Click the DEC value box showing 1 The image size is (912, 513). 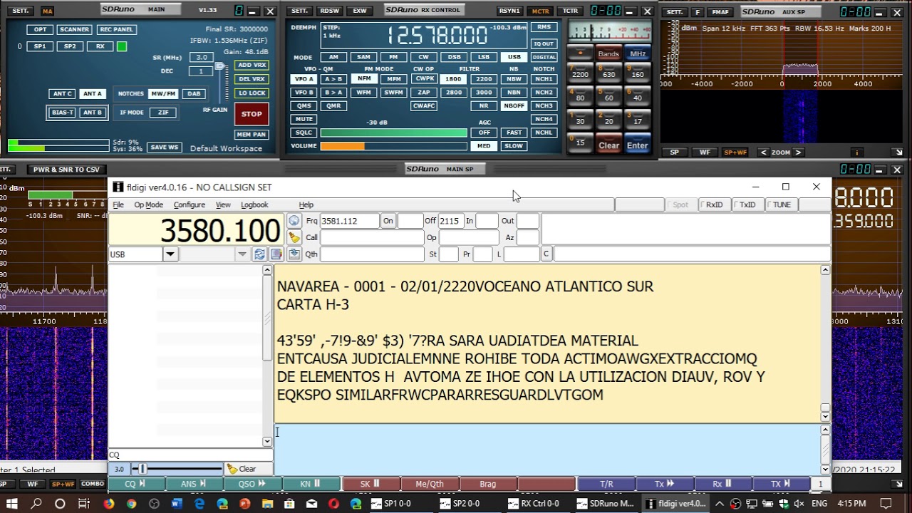click(201, 71)
